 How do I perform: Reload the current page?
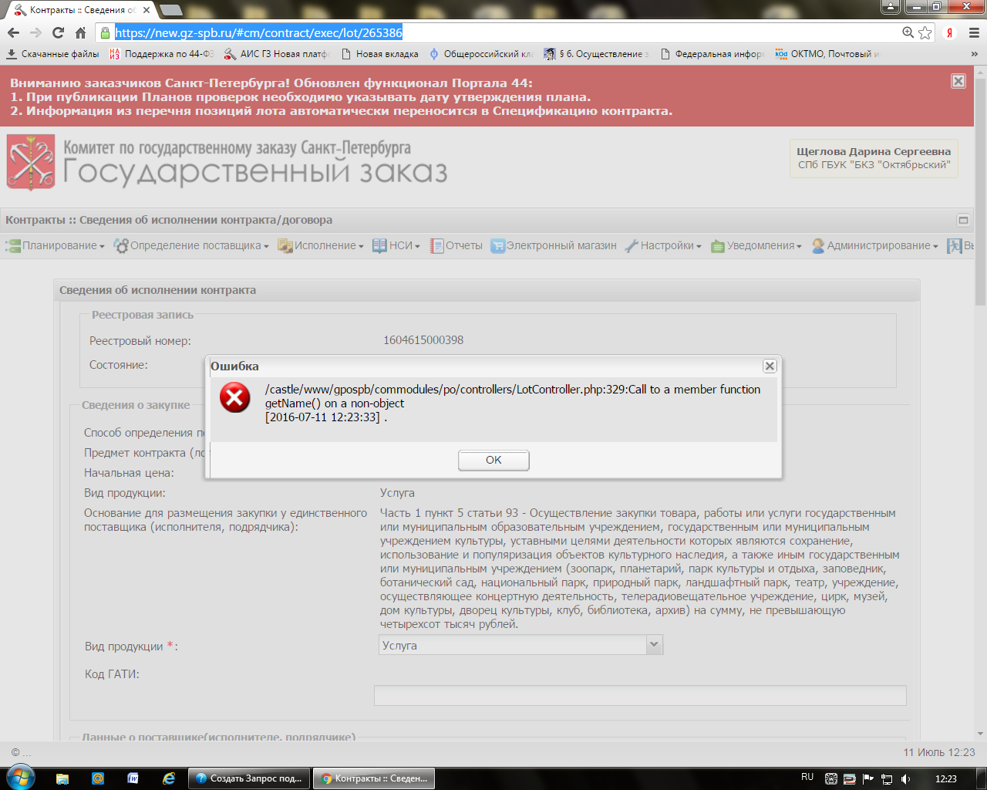point(58,32)
